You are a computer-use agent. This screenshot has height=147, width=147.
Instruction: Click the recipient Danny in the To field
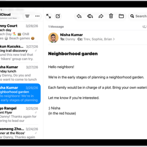point(70,39)
